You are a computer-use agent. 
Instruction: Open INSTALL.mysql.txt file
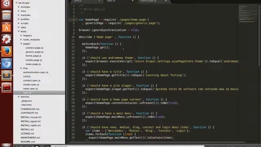(x=31, y=117)
